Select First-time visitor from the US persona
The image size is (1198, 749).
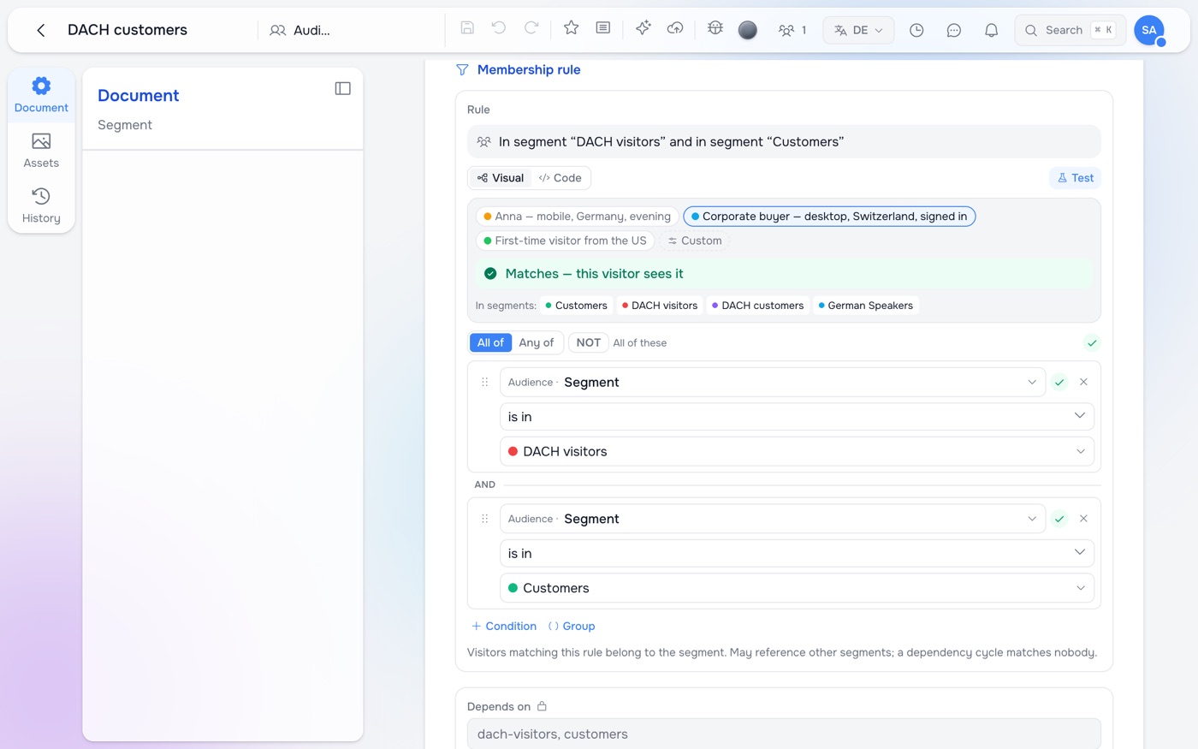(565, 241)
